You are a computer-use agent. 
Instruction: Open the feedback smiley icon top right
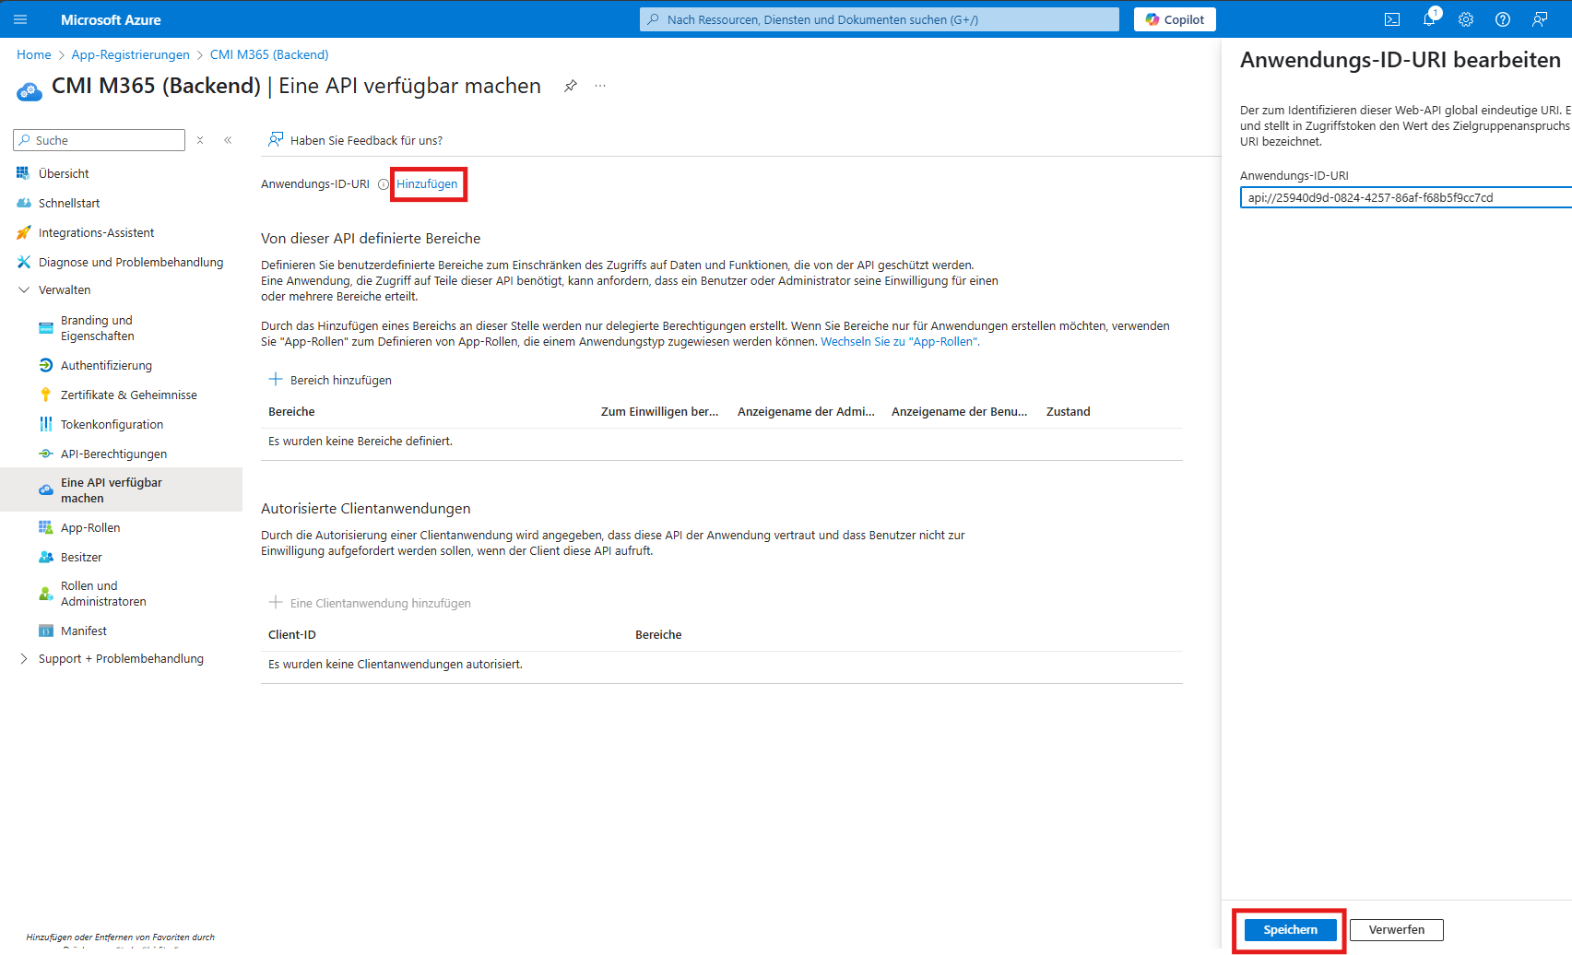(x=1540, y=18)
